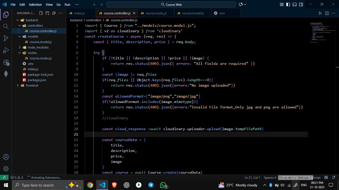Expand the frontend folder
The width and height of the screenshot is (339, 190).
tap(18, 85)
